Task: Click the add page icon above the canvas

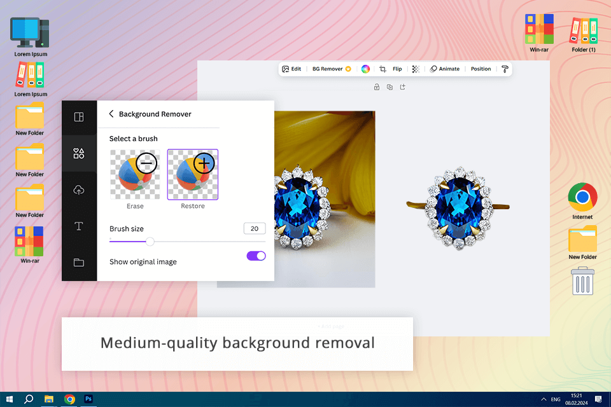Action: 402,87
